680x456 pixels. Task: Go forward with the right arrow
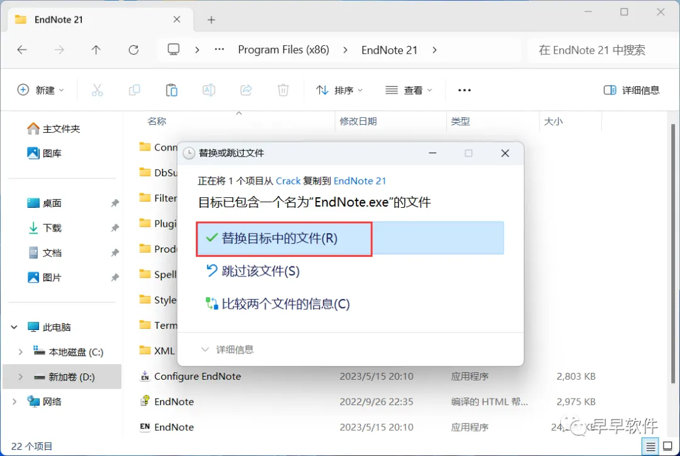(59, 50)
